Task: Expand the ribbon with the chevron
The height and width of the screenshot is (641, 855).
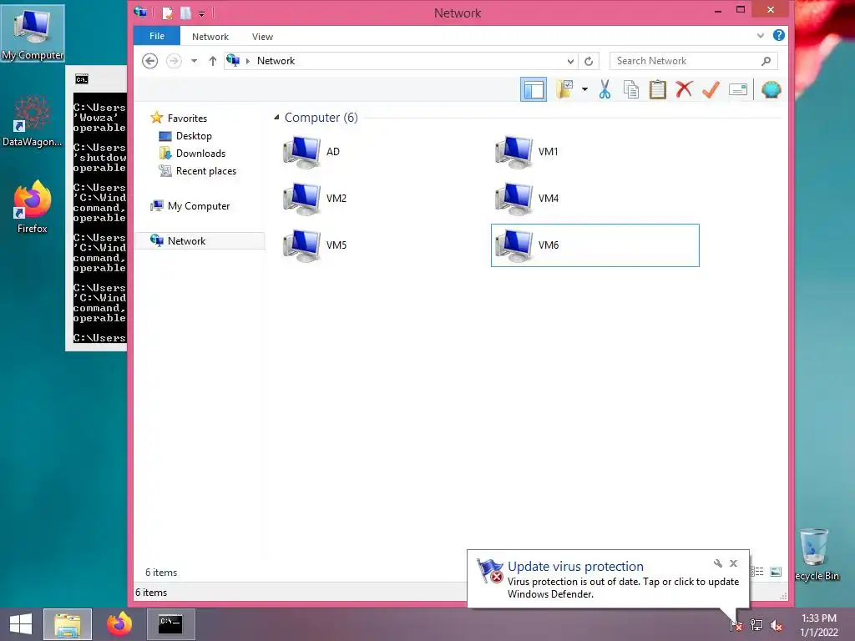Action: [760, 36]
